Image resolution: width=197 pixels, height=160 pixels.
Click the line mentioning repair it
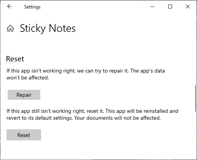pos(86,71)
